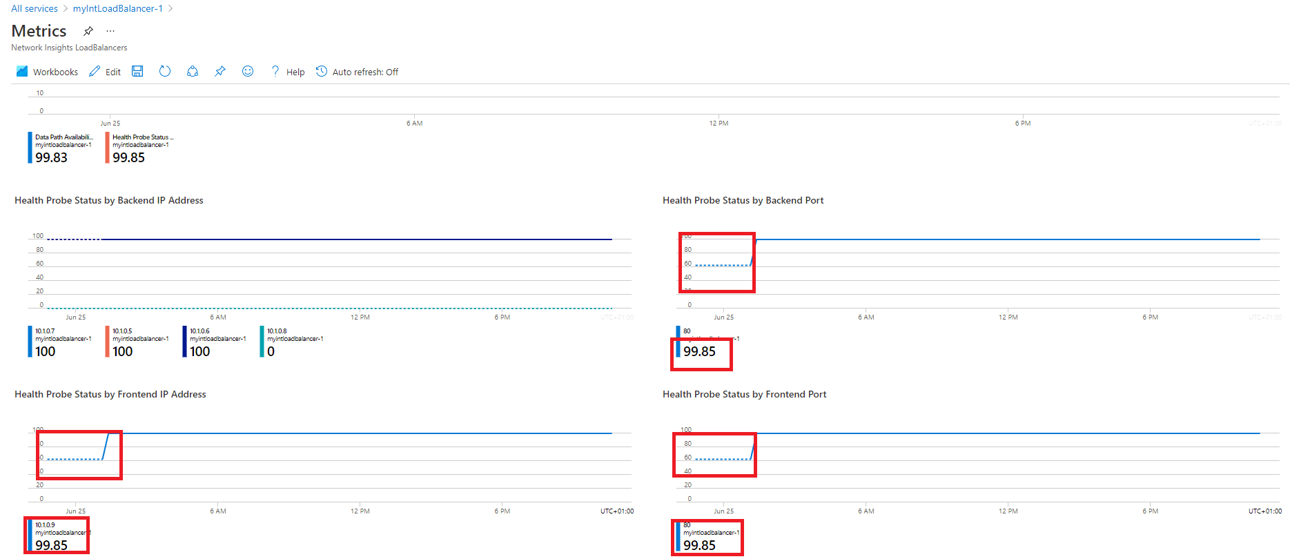
Task: Pin the Metrics page using the title pin icon
Action: pos(88,31)
